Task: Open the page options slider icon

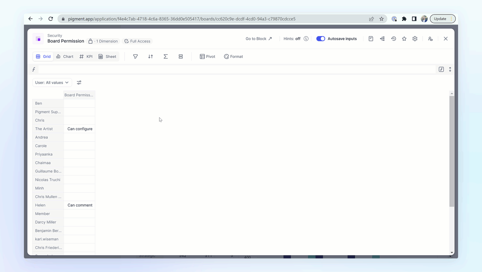Action: [79, 83]
